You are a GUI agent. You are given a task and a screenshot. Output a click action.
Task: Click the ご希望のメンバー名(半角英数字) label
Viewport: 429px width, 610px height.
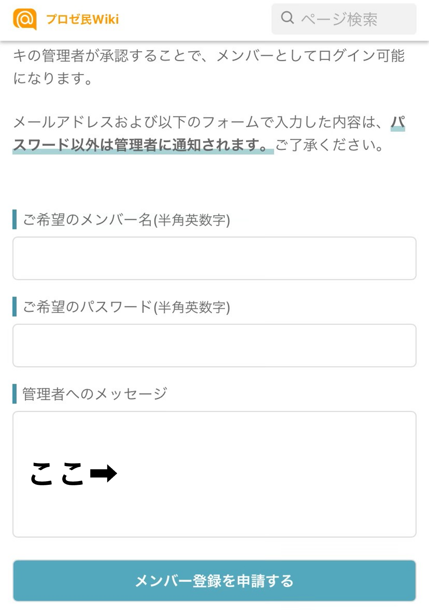coord(126,220)
